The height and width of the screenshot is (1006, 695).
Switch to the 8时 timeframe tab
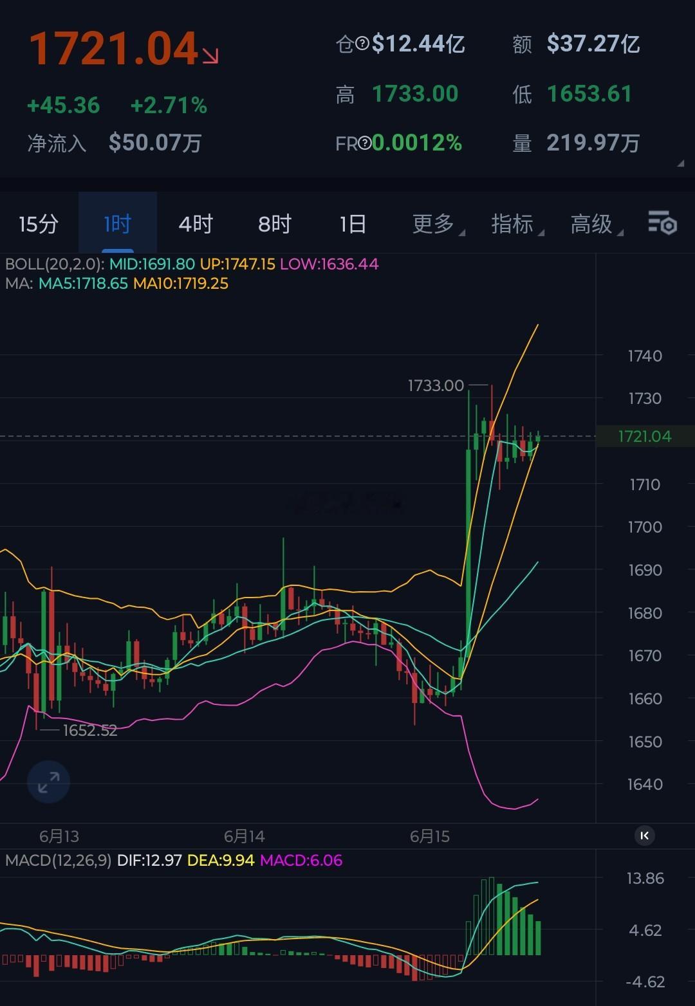click(x=275, y=224)
